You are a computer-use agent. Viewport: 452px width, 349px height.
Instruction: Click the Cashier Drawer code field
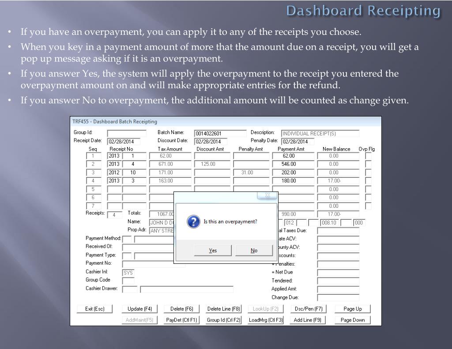pos(130,289)
